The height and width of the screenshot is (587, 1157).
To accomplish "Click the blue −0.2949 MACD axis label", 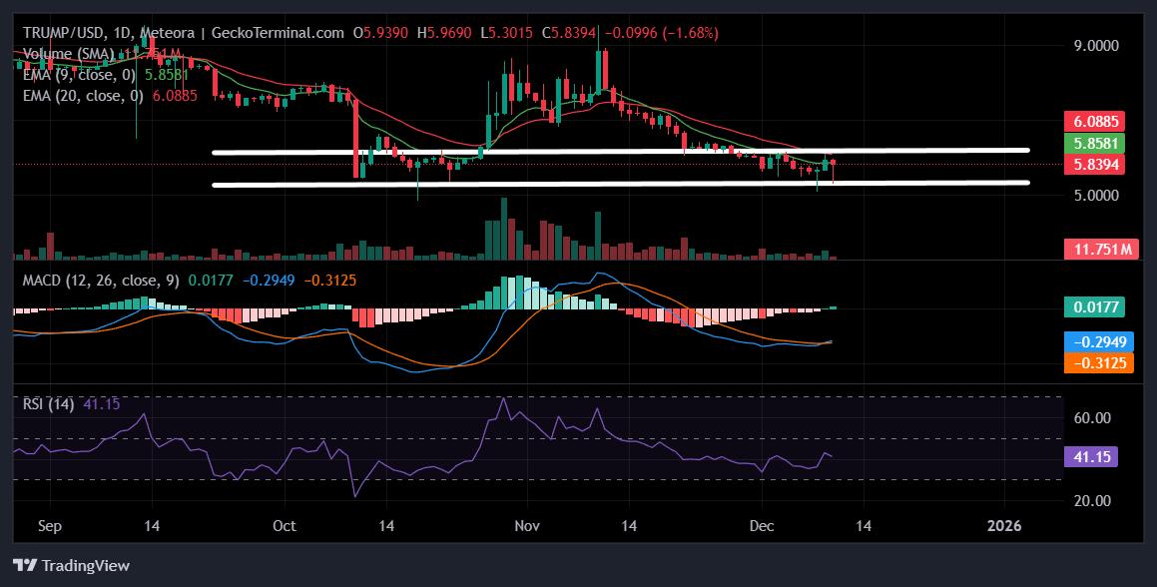I will pos(1099,341).
